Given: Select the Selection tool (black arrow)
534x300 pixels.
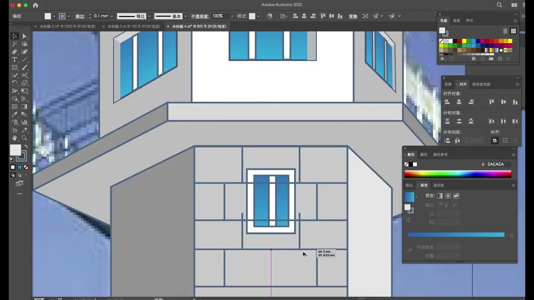Looking at the screenshot, I should pos(15,36).
